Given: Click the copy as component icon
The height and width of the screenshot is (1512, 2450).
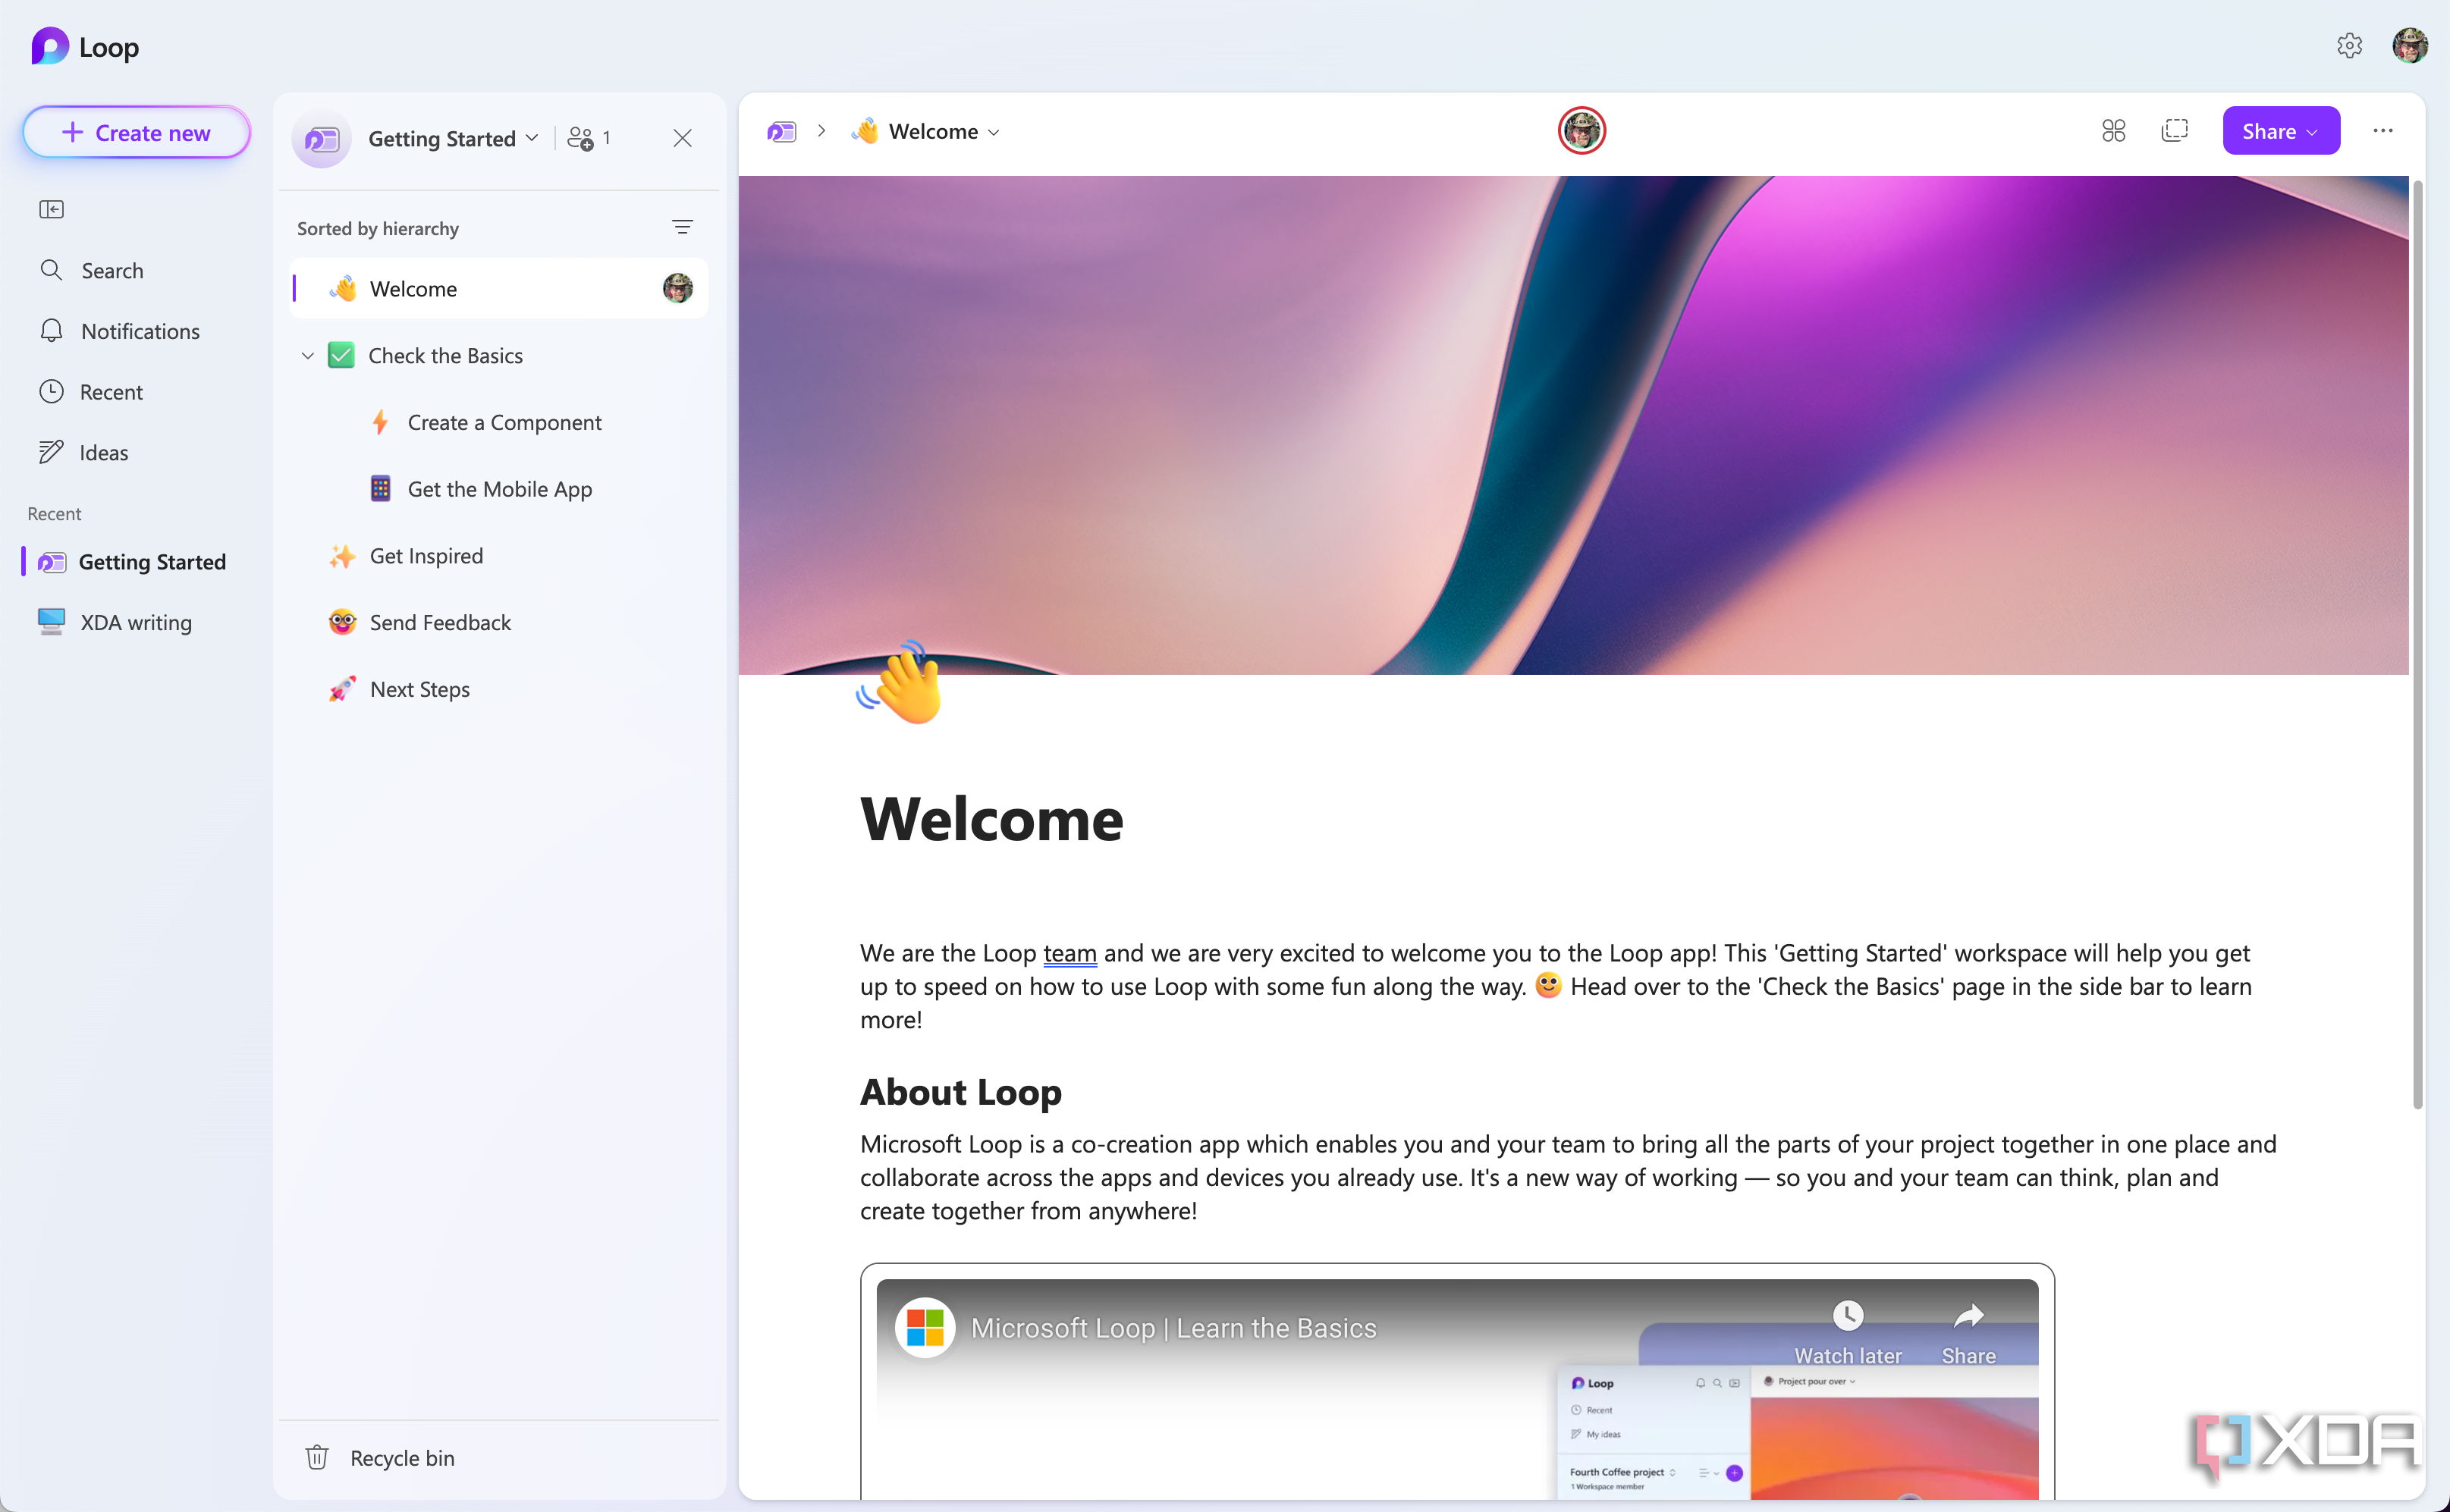Looking at the screenshot, I should [x=2174, y=131].
